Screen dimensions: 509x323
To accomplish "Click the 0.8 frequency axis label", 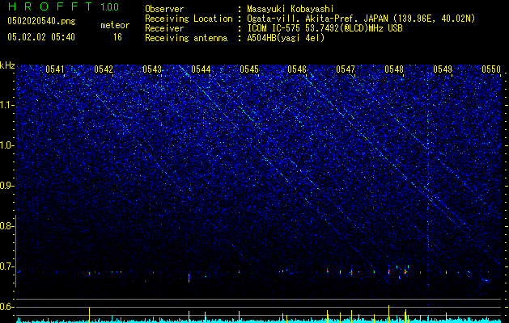I will [6, 226].
